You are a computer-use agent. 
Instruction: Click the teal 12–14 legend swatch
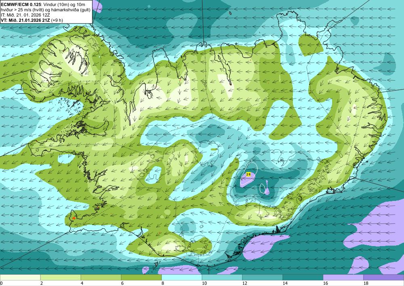(x=263, y=277)
